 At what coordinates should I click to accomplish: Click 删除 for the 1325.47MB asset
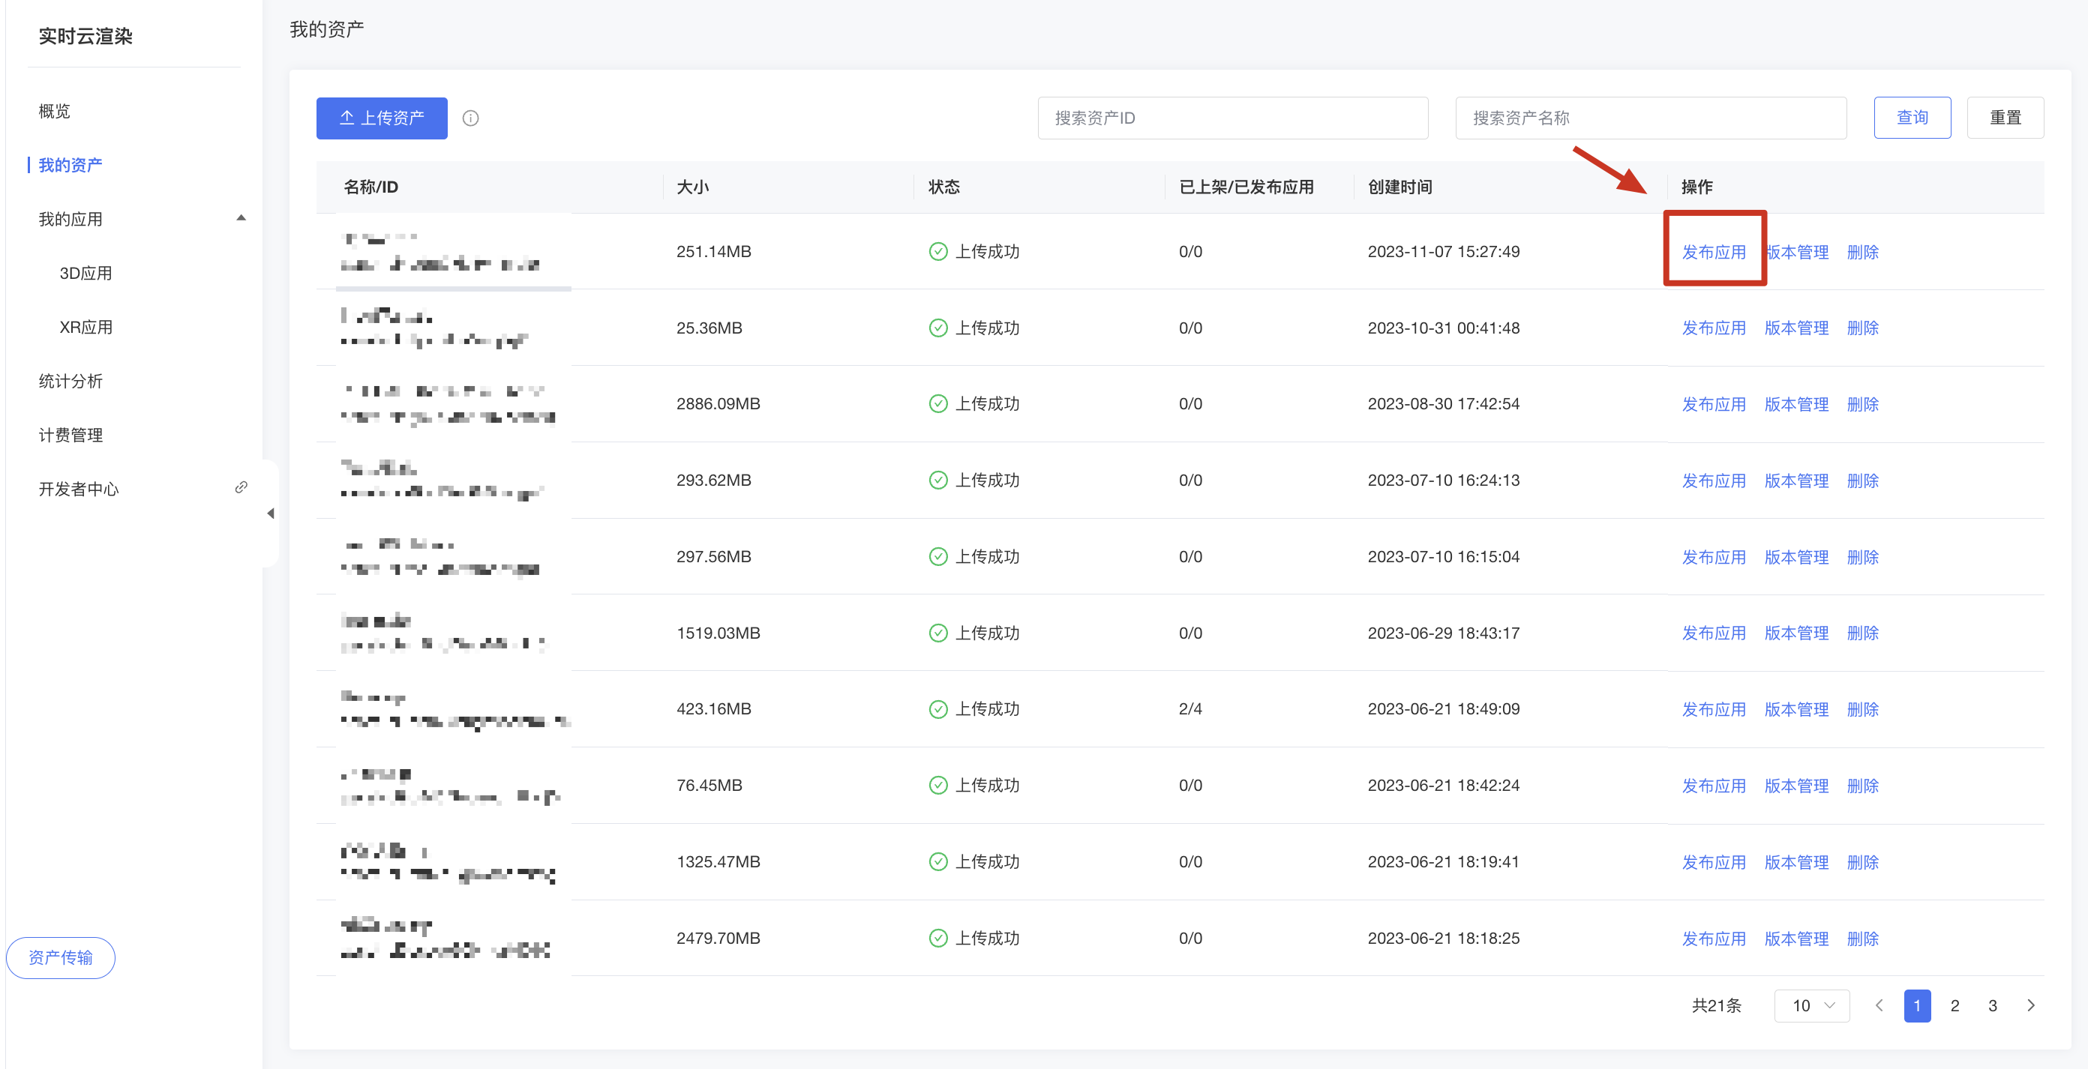coord(1863,862)
